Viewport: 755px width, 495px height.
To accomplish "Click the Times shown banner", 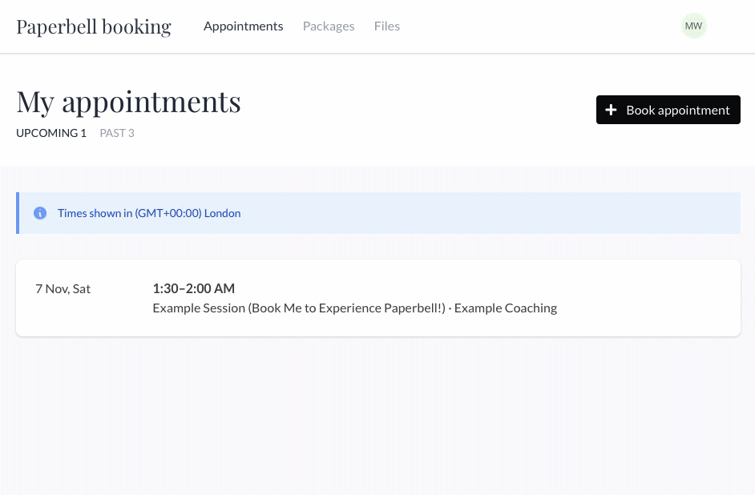I will [x=377, y=213].
